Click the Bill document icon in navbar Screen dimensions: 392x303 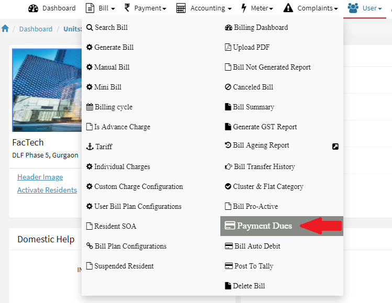tap(90, 8)
